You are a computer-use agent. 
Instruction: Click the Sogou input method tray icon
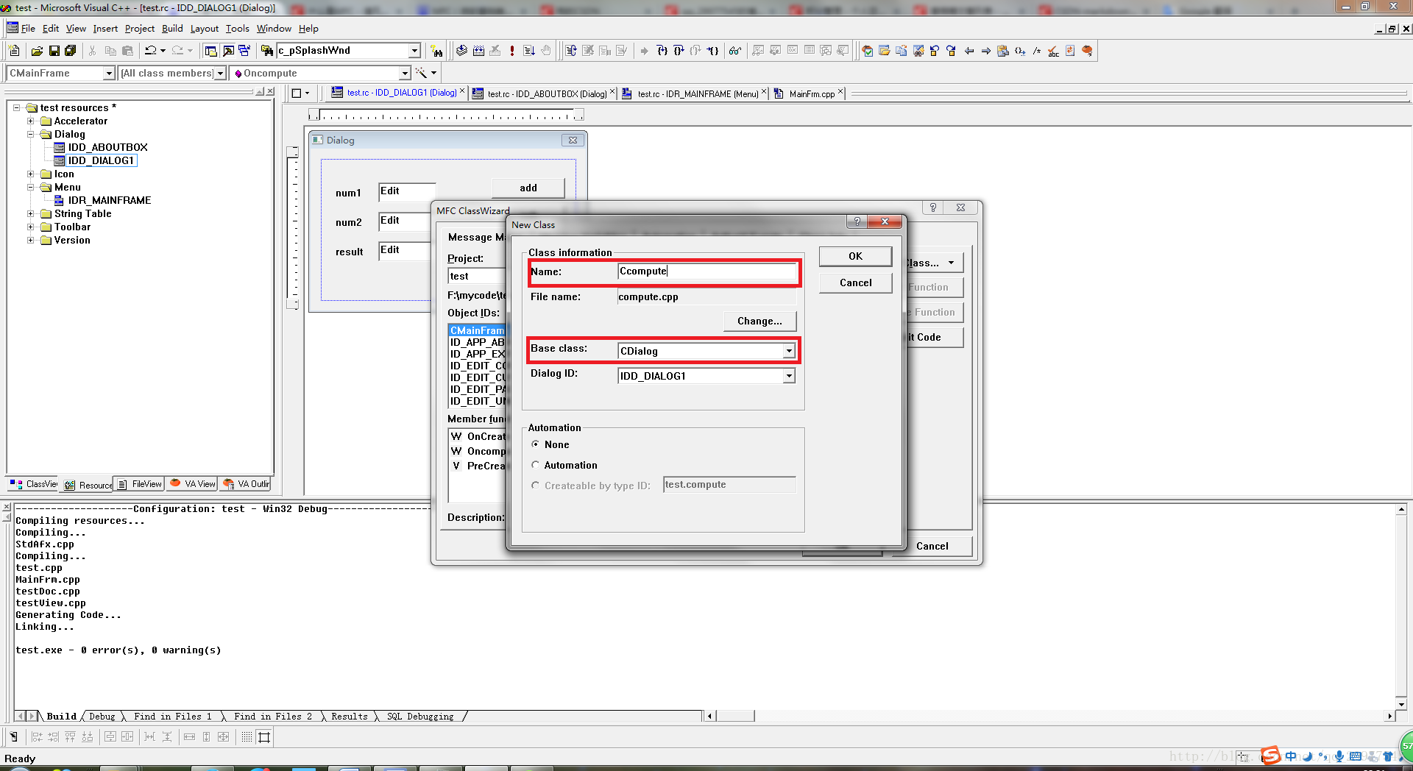point(1271,755)
